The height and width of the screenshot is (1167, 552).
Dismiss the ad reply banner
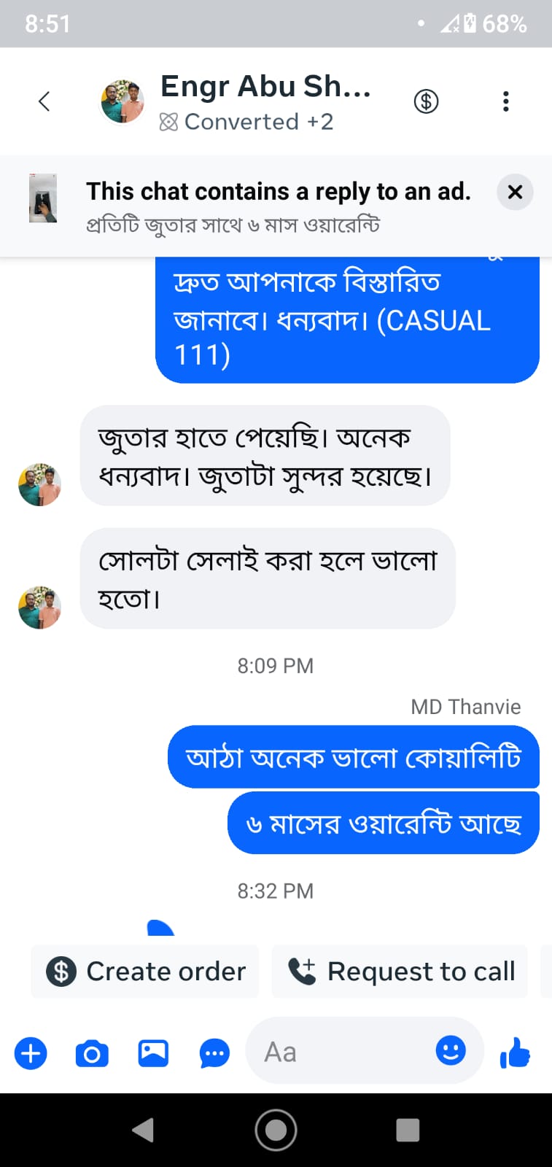tap(515, 193)
